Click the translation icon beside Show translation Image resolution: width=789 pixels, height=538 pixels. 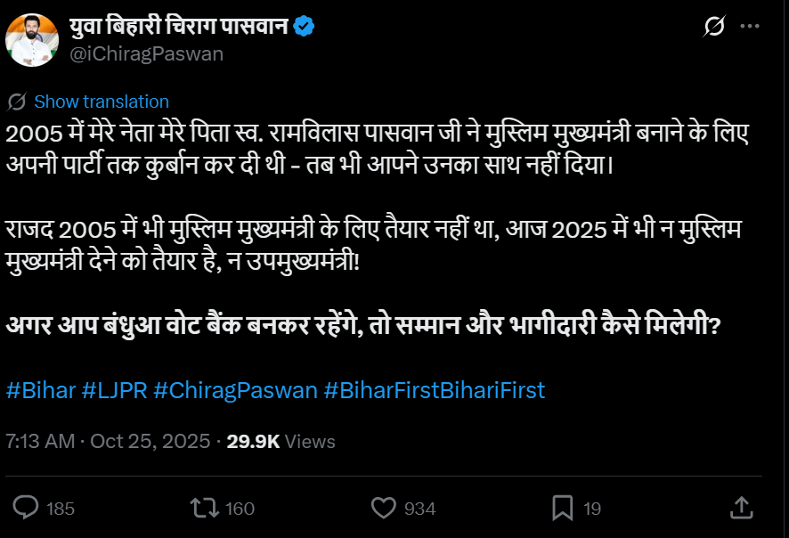tap(17, 102)
